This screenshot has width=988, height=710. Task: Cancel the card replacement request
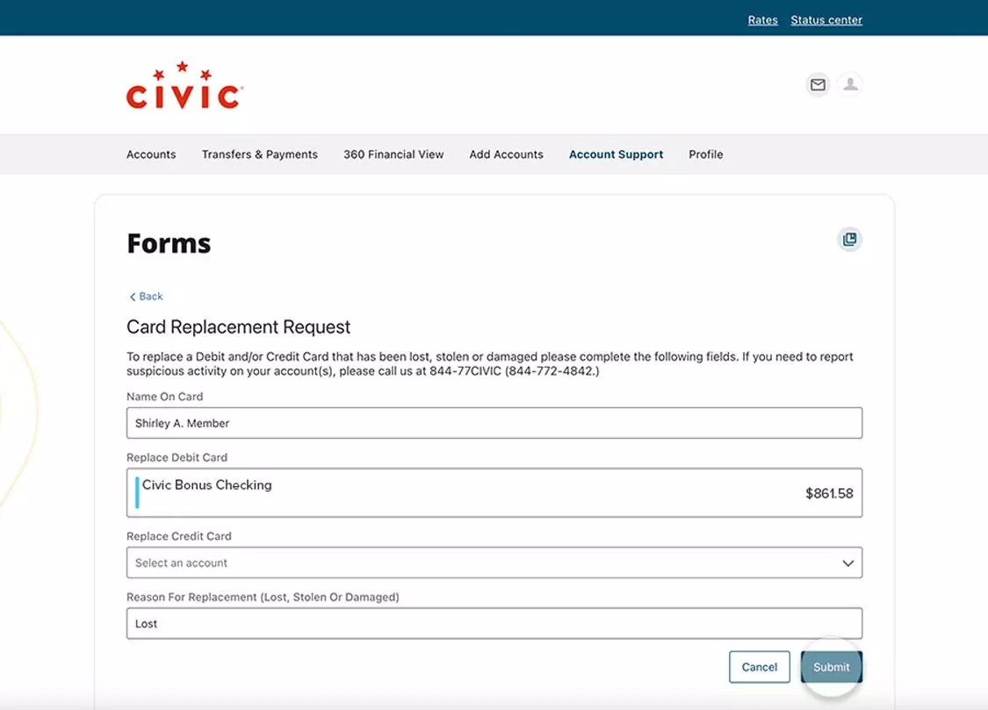pyautogui.click(x=759, y=667)
